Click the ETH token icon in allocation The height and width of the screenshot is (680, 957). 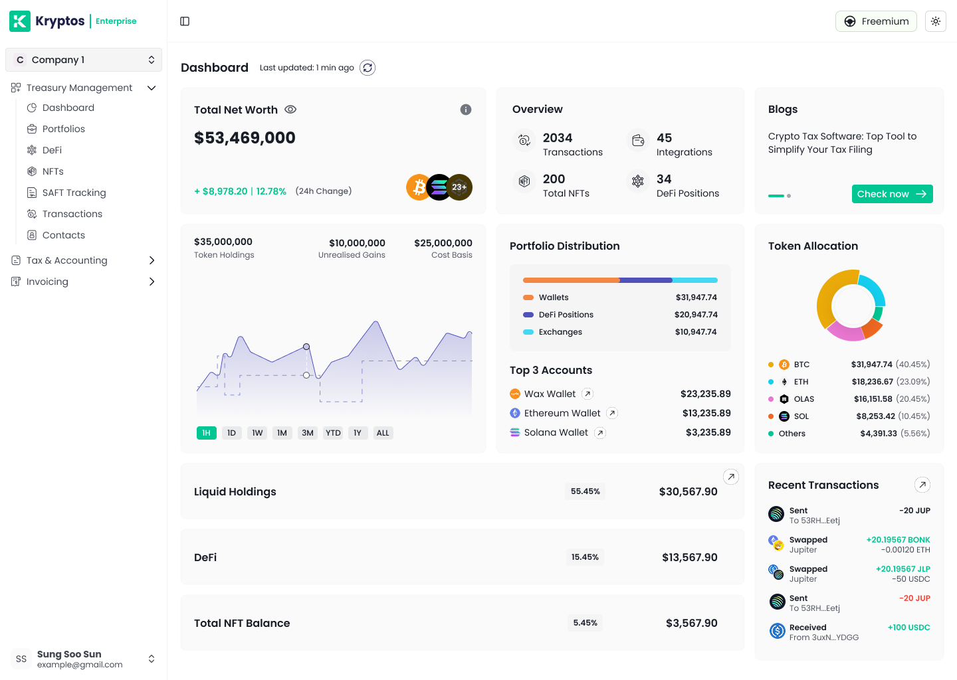784,382
